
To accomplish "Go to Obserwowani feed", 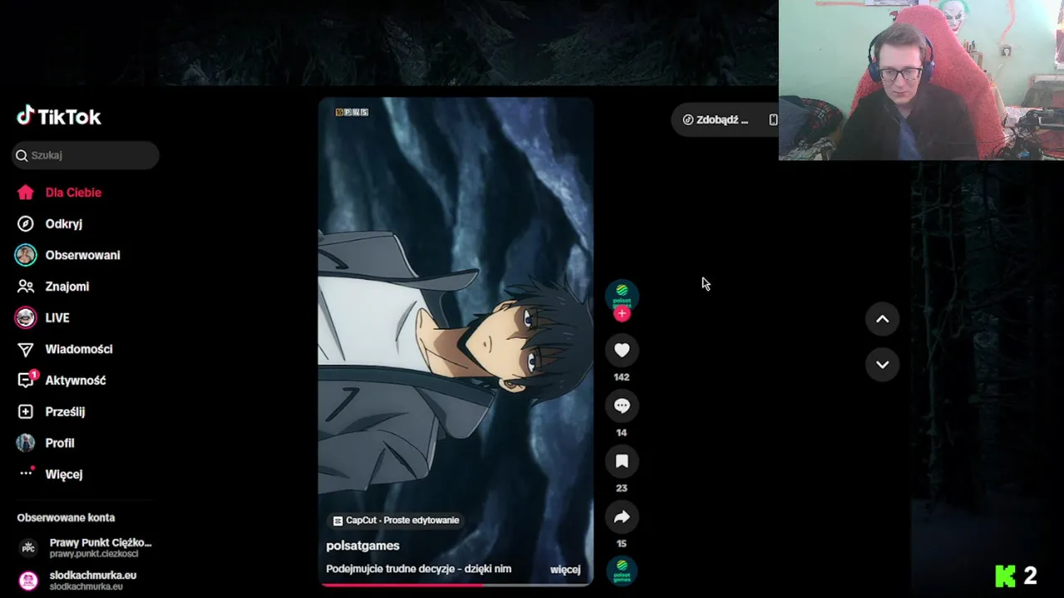I will (x=82, y=255).
